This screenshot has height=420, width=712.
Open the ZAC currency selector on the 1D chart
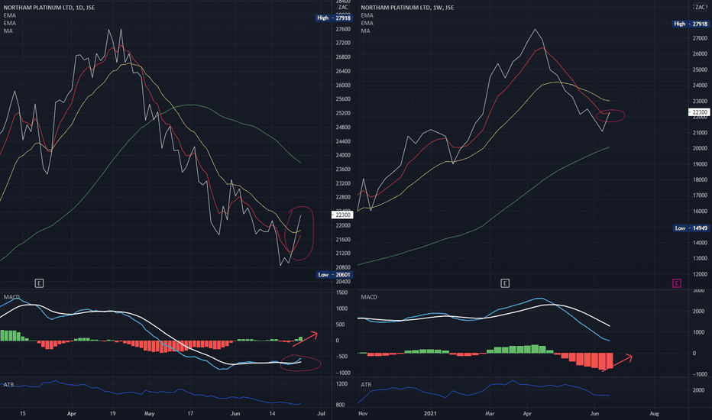(x=343, y=7)
